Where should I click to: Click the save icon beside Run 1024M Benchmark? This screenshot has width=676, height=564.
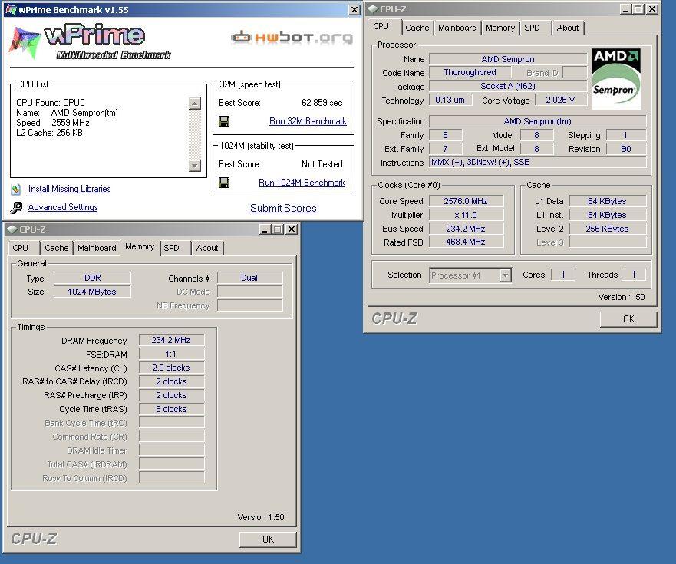pos(224,183)
